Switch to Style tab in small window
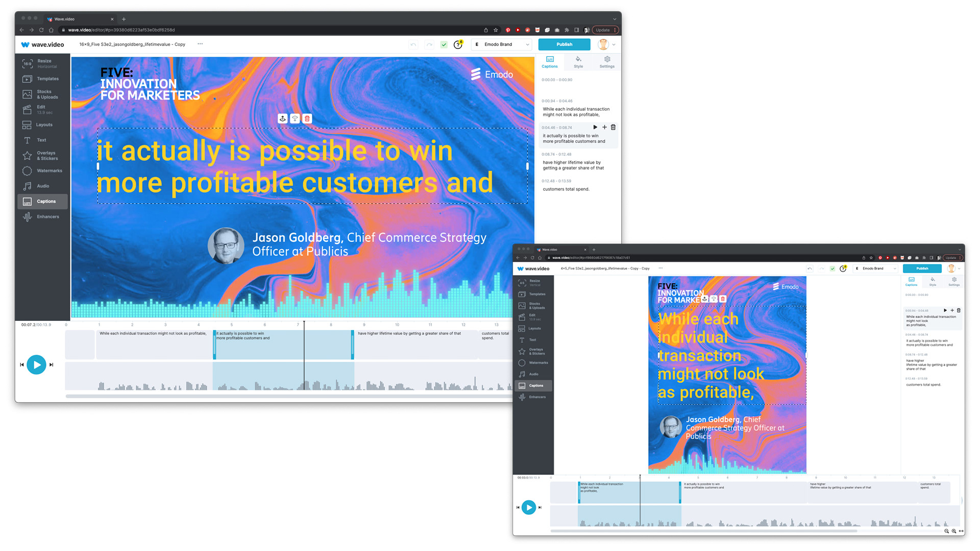This screenshot has height=551, width=980. tap(933, 282)
